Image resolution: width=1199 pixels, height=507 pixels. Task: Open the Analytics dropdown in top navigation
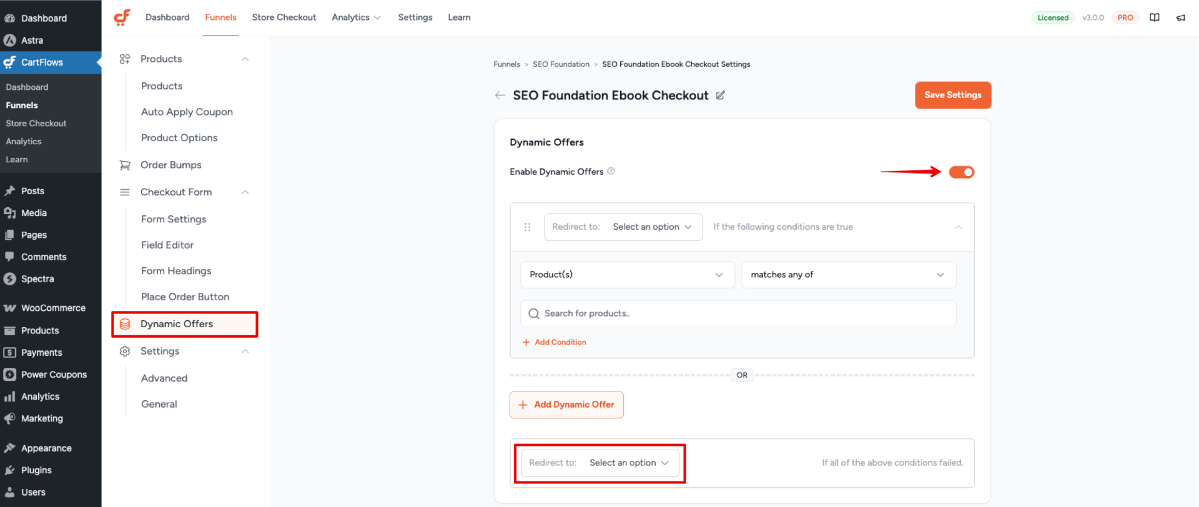coord(356,17)
